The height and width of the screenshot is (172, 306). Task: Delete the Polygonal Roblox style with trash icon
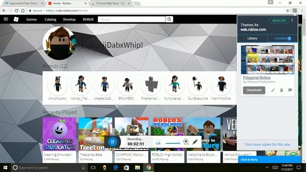click(282, 90)
